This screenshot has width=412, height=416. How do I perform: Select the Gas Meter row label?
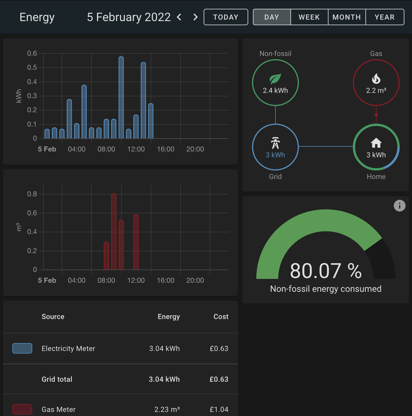click(59, 409)
